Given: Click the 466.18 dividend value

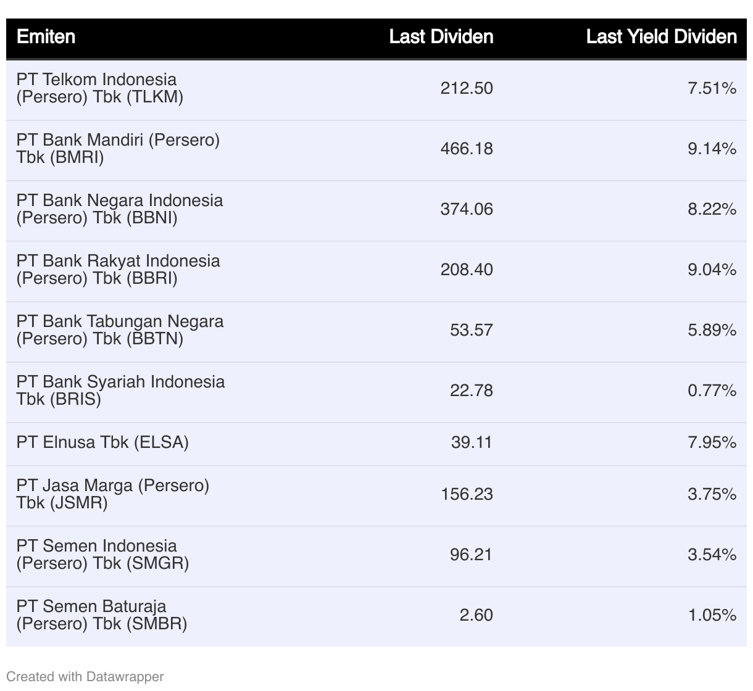Looking at the screenshot, I should pyautogui.click(x=467, y=149).
